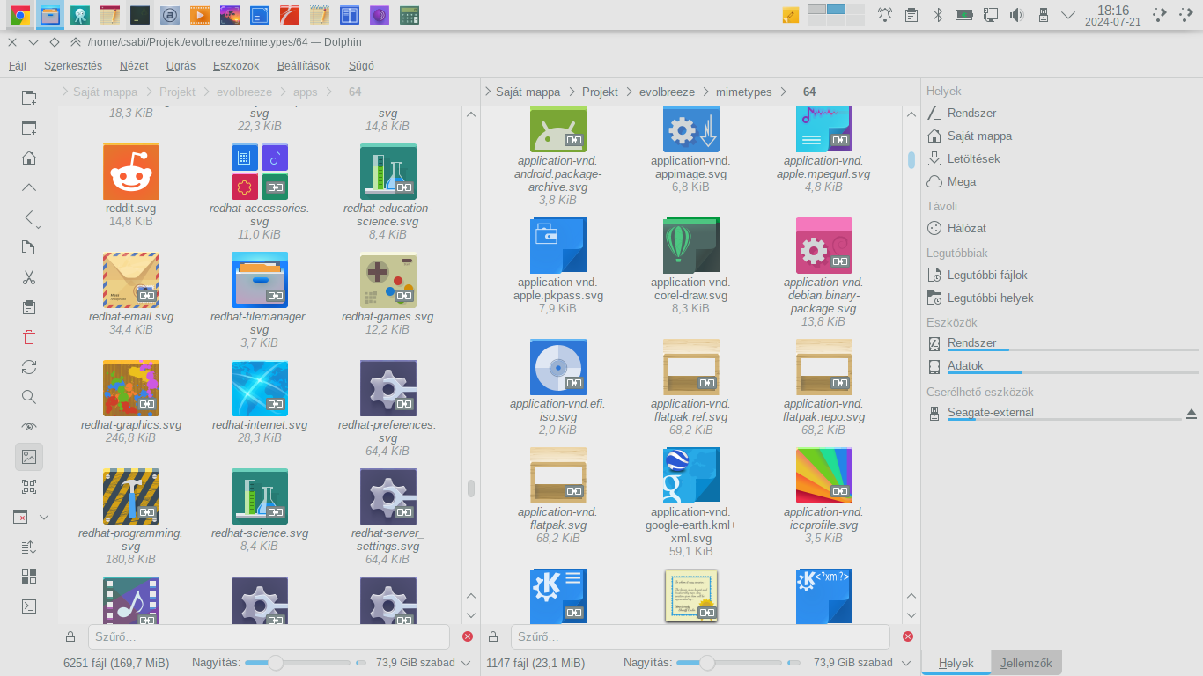
Task: Open the Súgó menu
Action: pos(361,65)
